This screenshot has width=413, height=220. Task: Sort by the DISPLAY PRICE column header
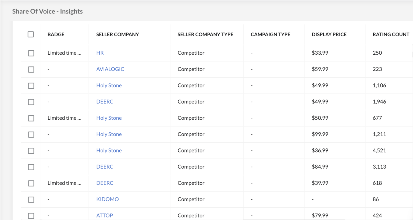pyautogui.click(x=329, y=34)
